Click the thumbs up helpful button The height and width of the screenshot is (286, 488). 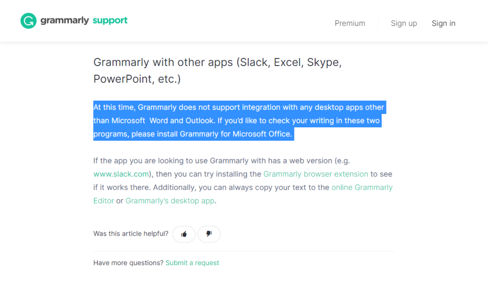184,234
